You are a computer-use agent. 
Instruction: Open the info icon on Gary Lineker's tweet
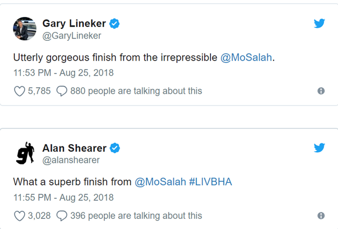(321, 91)
